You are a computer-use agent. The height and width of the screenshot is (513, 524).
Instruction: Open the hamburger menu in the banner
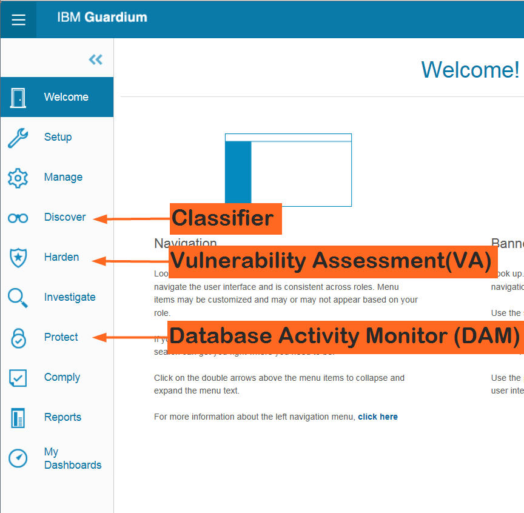(18, 19)
